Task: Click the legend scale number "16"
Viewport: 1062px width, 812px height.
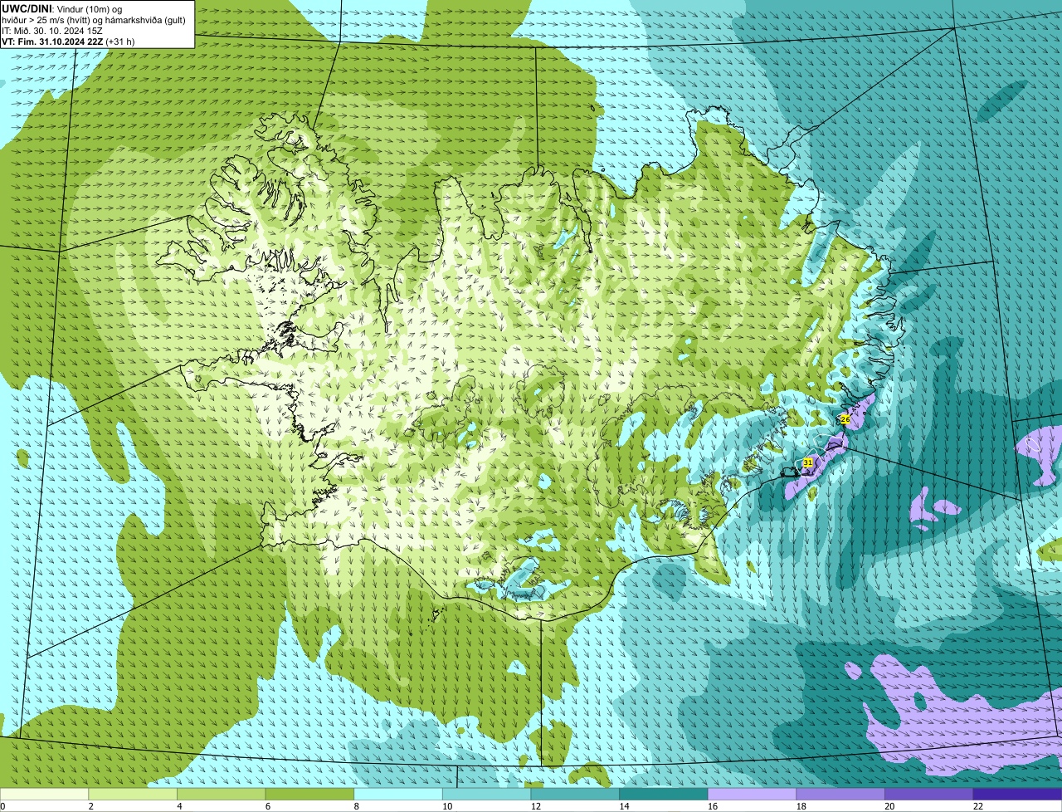Action: click(x=713, y=806)
